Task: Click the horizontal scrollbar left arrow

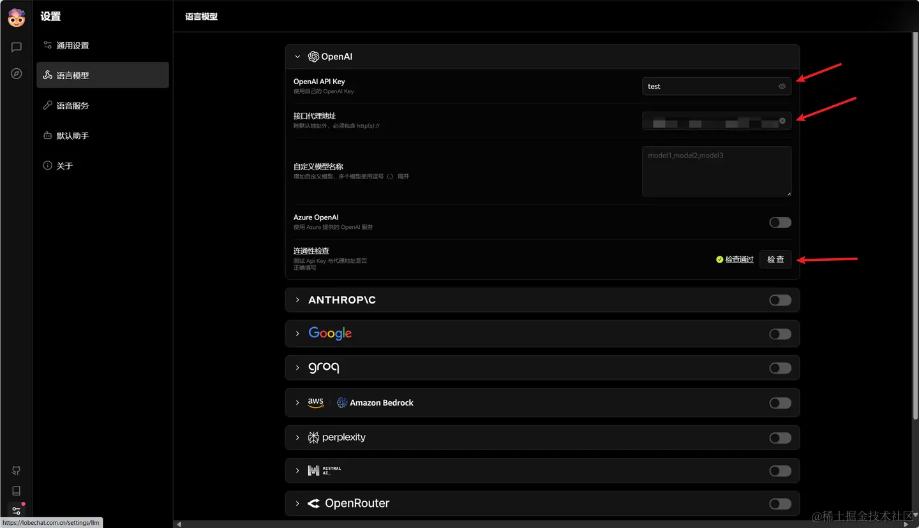Action: coord(179,524)
